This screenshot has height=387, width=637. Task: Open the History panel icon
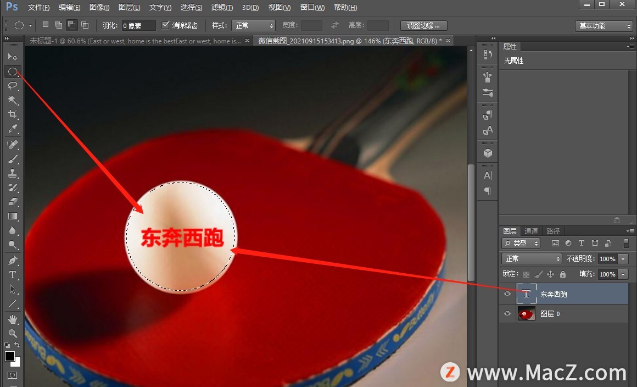point(488,54)
